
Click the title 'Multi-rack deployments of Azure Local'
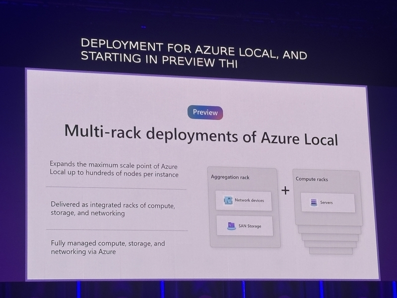201,135
